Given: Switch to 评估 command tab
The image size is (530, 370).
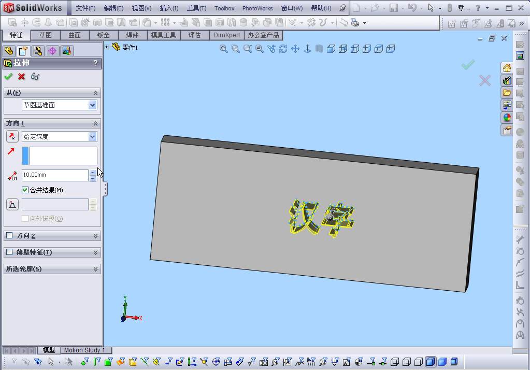Looking at the screenshot, I should tap(194, 35).
